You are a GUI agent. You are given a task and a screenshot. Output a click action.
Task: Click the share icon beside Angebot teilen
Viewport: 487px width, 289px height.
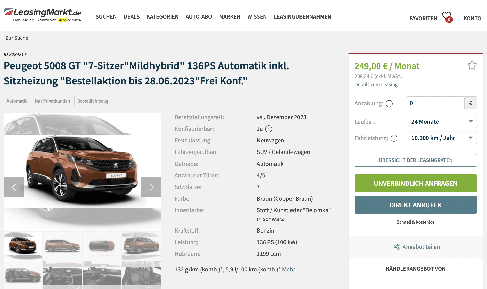click(x=396, y=247)
